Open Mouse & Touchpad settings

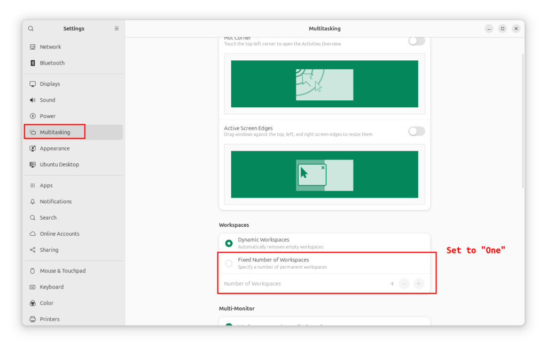62,271
